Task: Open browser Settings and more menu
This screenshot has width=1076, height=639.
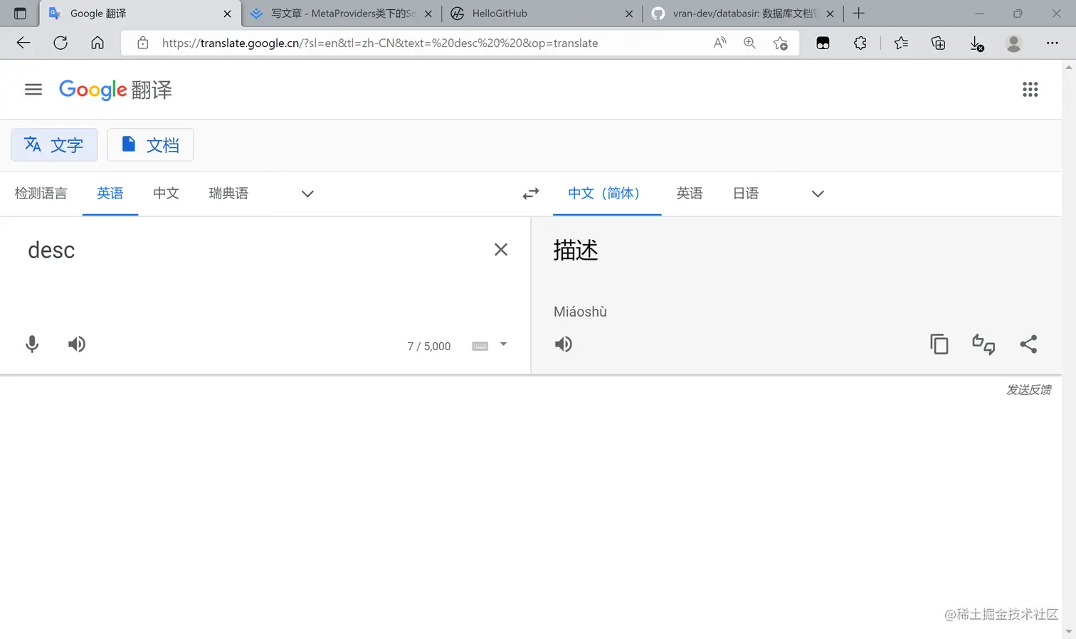Action: (1053, 43)
